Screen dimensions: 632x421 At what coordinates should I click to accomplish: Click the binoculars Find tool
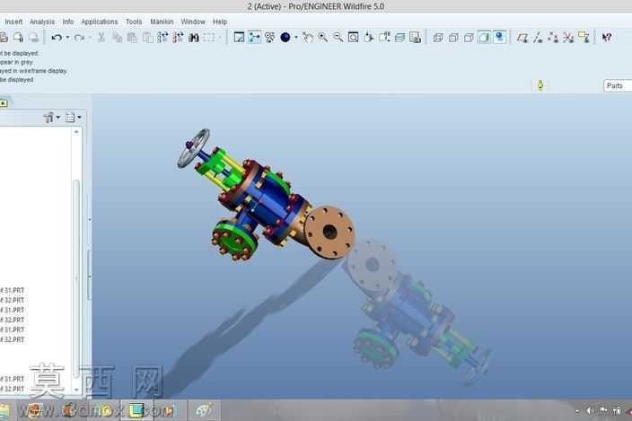pos(194,38)
